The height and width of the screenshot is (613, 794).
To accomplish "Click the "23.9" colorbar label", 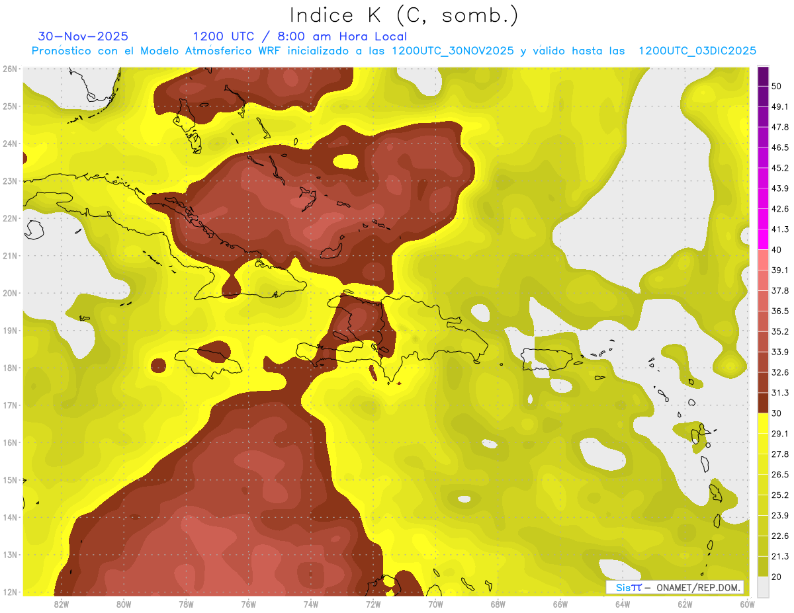I will (780, 515).
